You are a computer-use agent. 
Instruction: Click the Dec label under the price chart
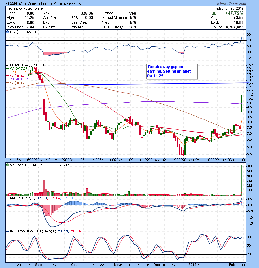(x=157, y=160)
